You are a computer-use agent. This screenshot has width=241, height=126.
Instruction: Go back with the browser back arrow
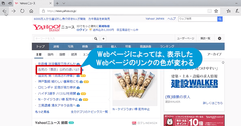[5, 11]
